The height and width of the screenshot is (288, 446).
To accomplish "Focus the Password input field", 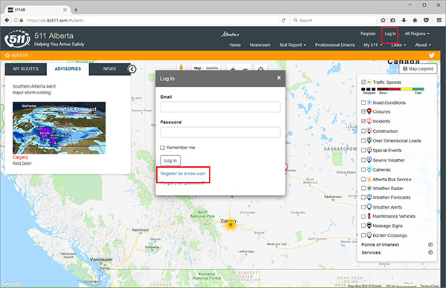I will [x=221, y=132].
